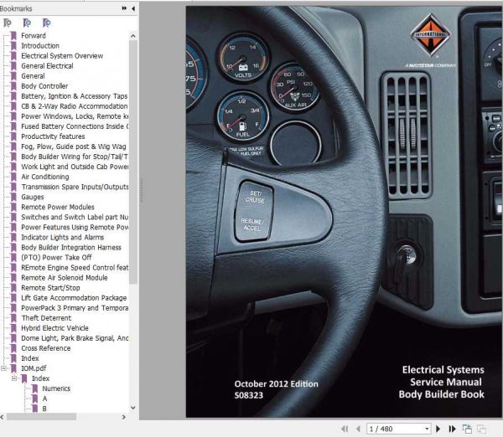
Task: Select the Cross Reference bookmark
Action: tap(46, 348)
